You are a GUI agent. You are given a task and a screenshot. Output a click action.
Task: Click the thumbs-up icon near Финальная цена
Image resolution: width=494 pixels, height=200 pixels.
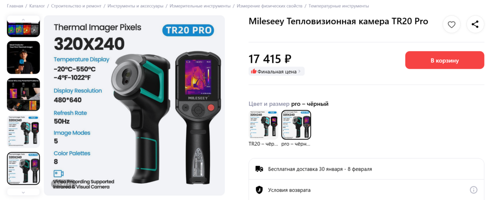pyautogui.click(x=254, y=71)
